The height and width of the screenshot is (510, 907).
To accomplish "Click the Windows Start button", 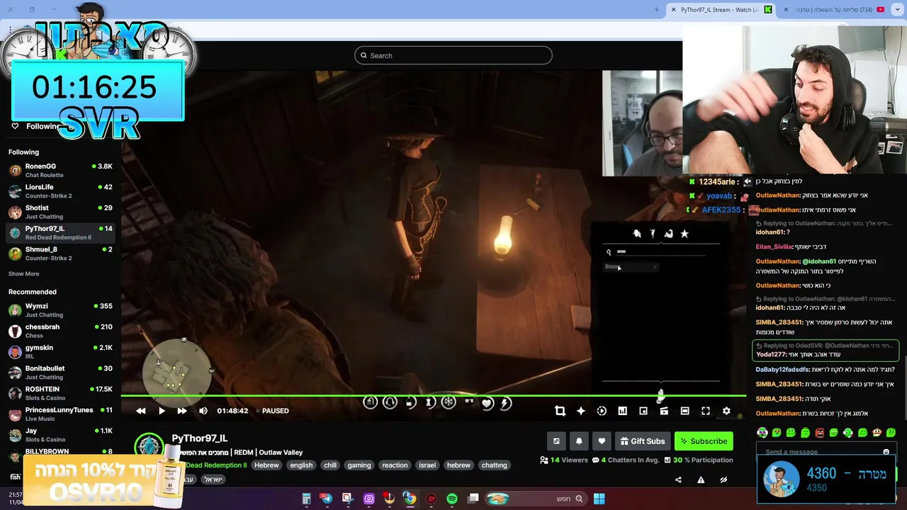I will pyautogui.click(x=599, y=499).
